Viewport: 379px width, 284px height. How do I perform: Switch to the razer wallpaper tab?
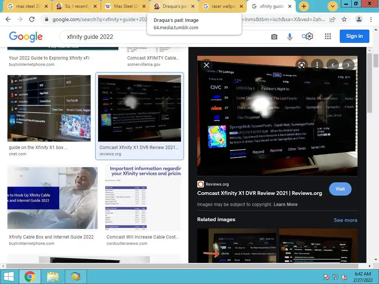point(220,6)
